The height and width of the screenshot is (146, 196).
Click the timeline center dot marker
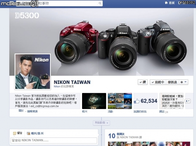pyautogui.click(x=101, y=135)
